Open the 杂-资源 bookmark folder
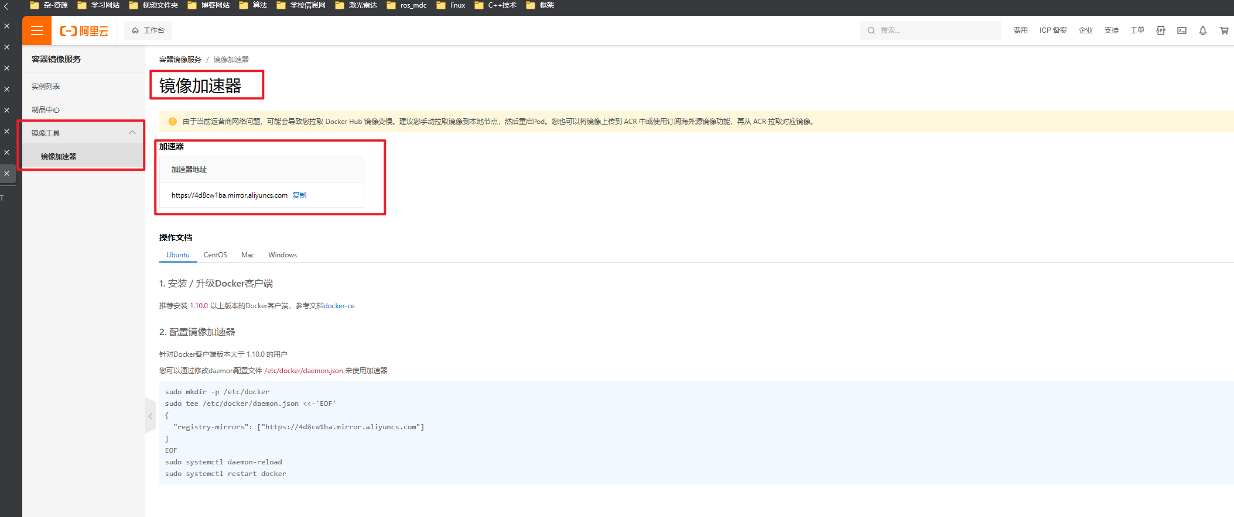Viewport: 1234px width, 517px height. [49, 5]
